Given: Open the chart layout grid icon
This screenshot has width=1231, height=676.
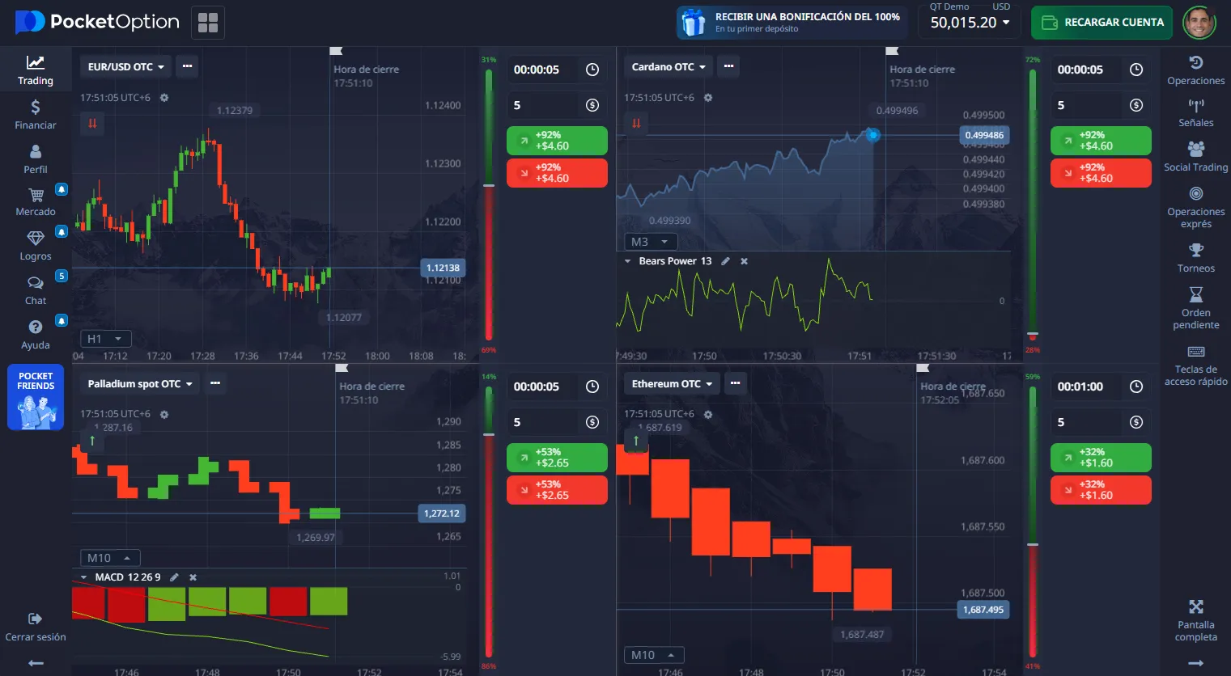Looking at the screenshot, I should tap(208, 23).
